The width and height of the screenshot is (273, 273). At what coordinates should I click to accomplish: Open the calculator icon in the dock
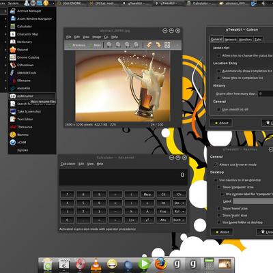(x=209, y=264)
